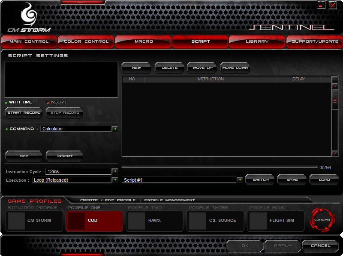Viewport: 343px width, 256px height.
Task: Click the New script instruction button
Action: [136, 68]
